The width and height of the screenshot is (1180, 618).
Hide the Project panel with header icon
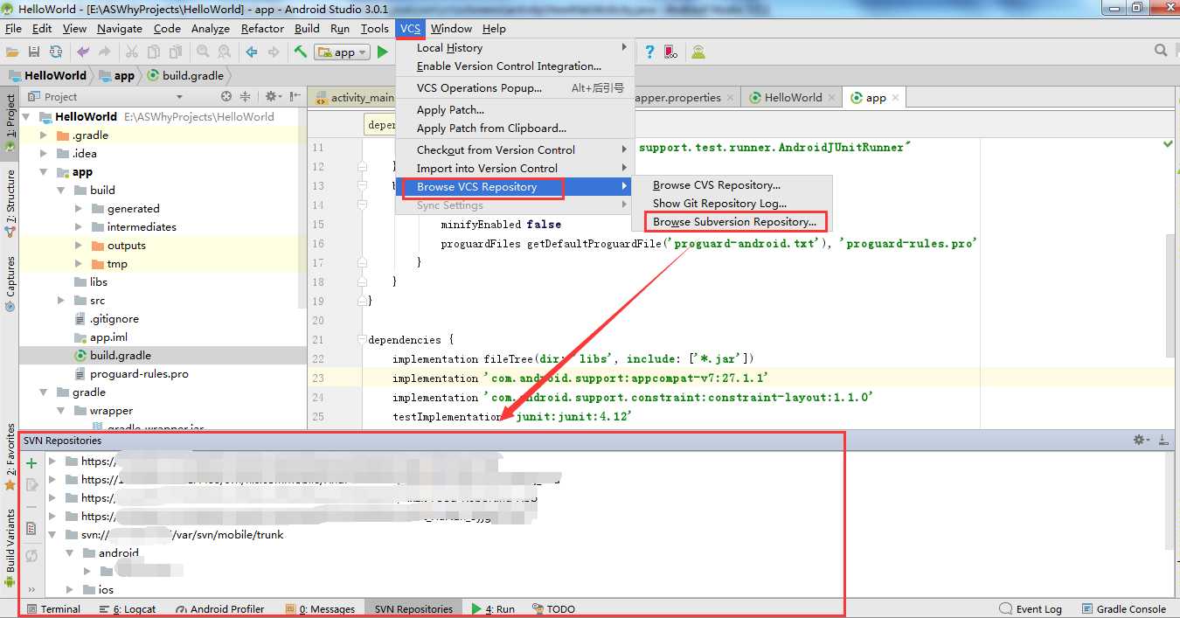pyautogui.click(x=293, y=97)
